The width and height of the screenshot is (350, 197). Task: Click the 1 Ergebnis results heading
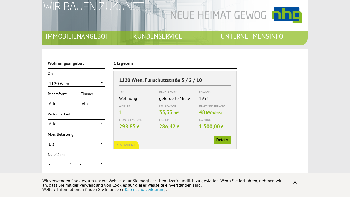tap(123, 63)
